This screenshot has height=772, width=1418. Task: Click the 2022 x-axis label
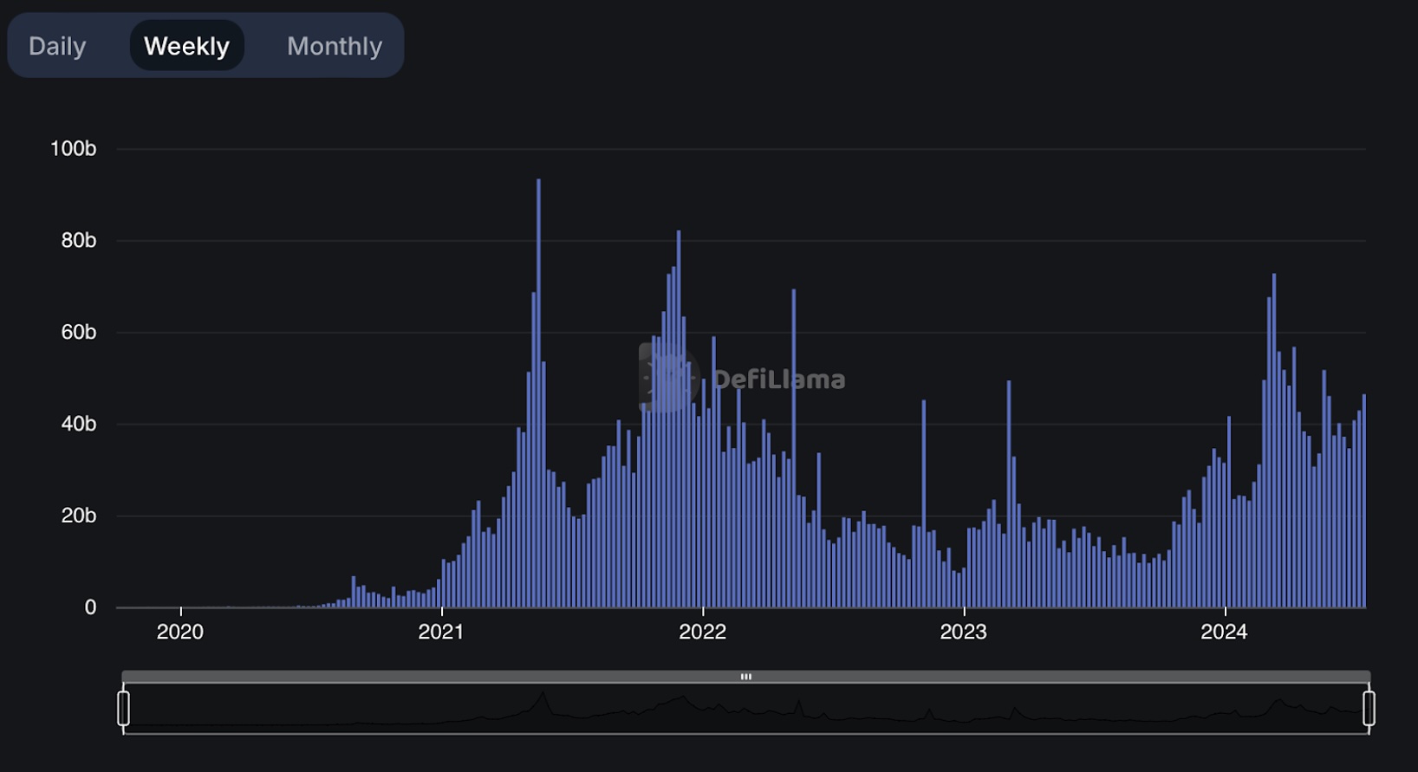702,632
